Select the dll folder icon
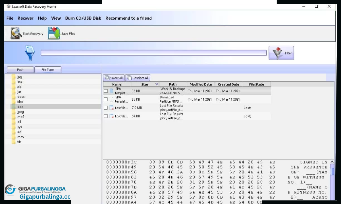341x204 pixels. pyautogui.click(x=13, y=122)
